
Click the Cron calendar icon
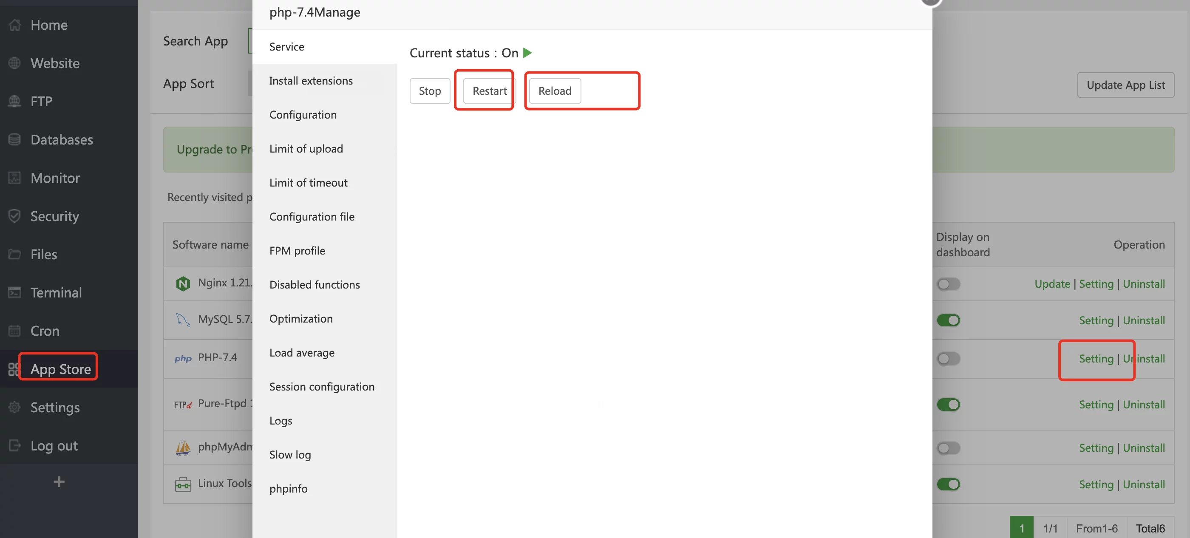15,331
